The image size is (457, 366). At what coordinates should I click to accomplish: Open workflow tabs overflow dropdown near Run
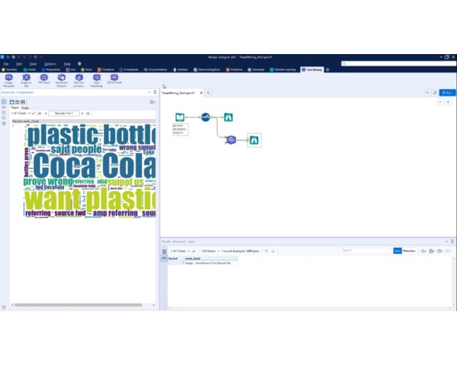click(427, 93)
